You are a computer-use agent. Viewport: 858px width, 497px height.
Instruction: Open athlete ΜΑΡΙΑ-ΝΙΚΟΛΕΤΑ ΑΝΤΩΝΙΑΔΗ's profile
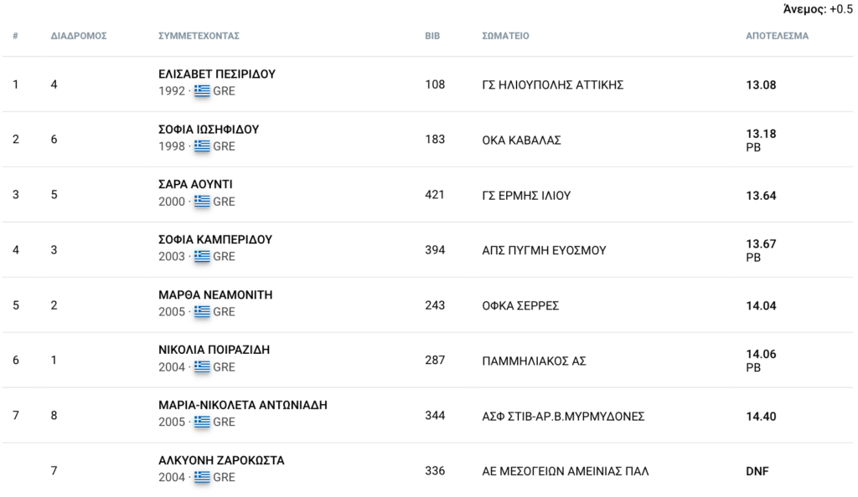(243, 405)
